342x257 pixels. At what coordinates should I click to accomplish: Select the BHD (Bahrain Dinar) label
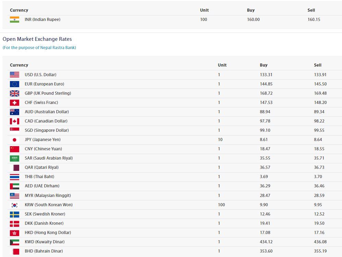[44, 251]
